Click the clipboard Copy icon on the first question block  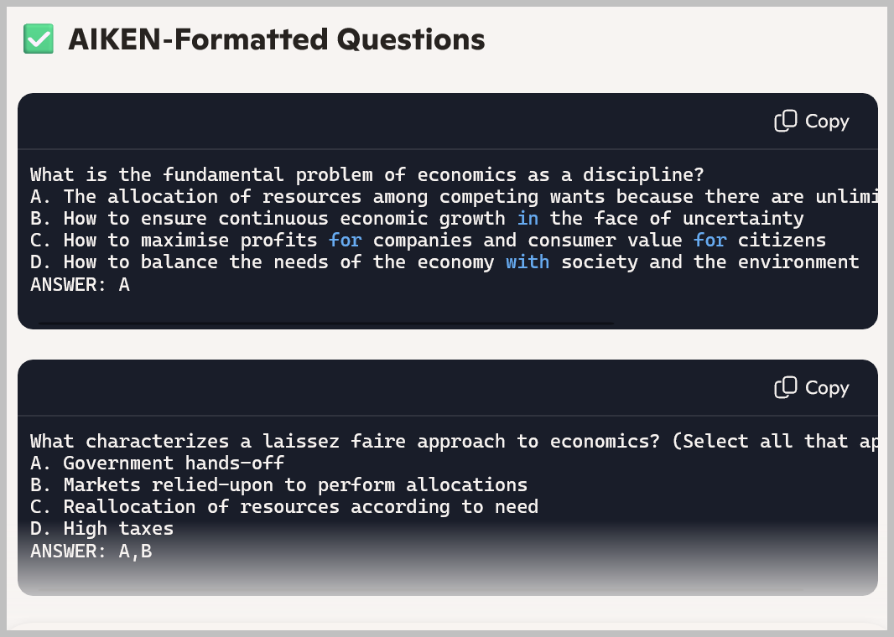785,121
